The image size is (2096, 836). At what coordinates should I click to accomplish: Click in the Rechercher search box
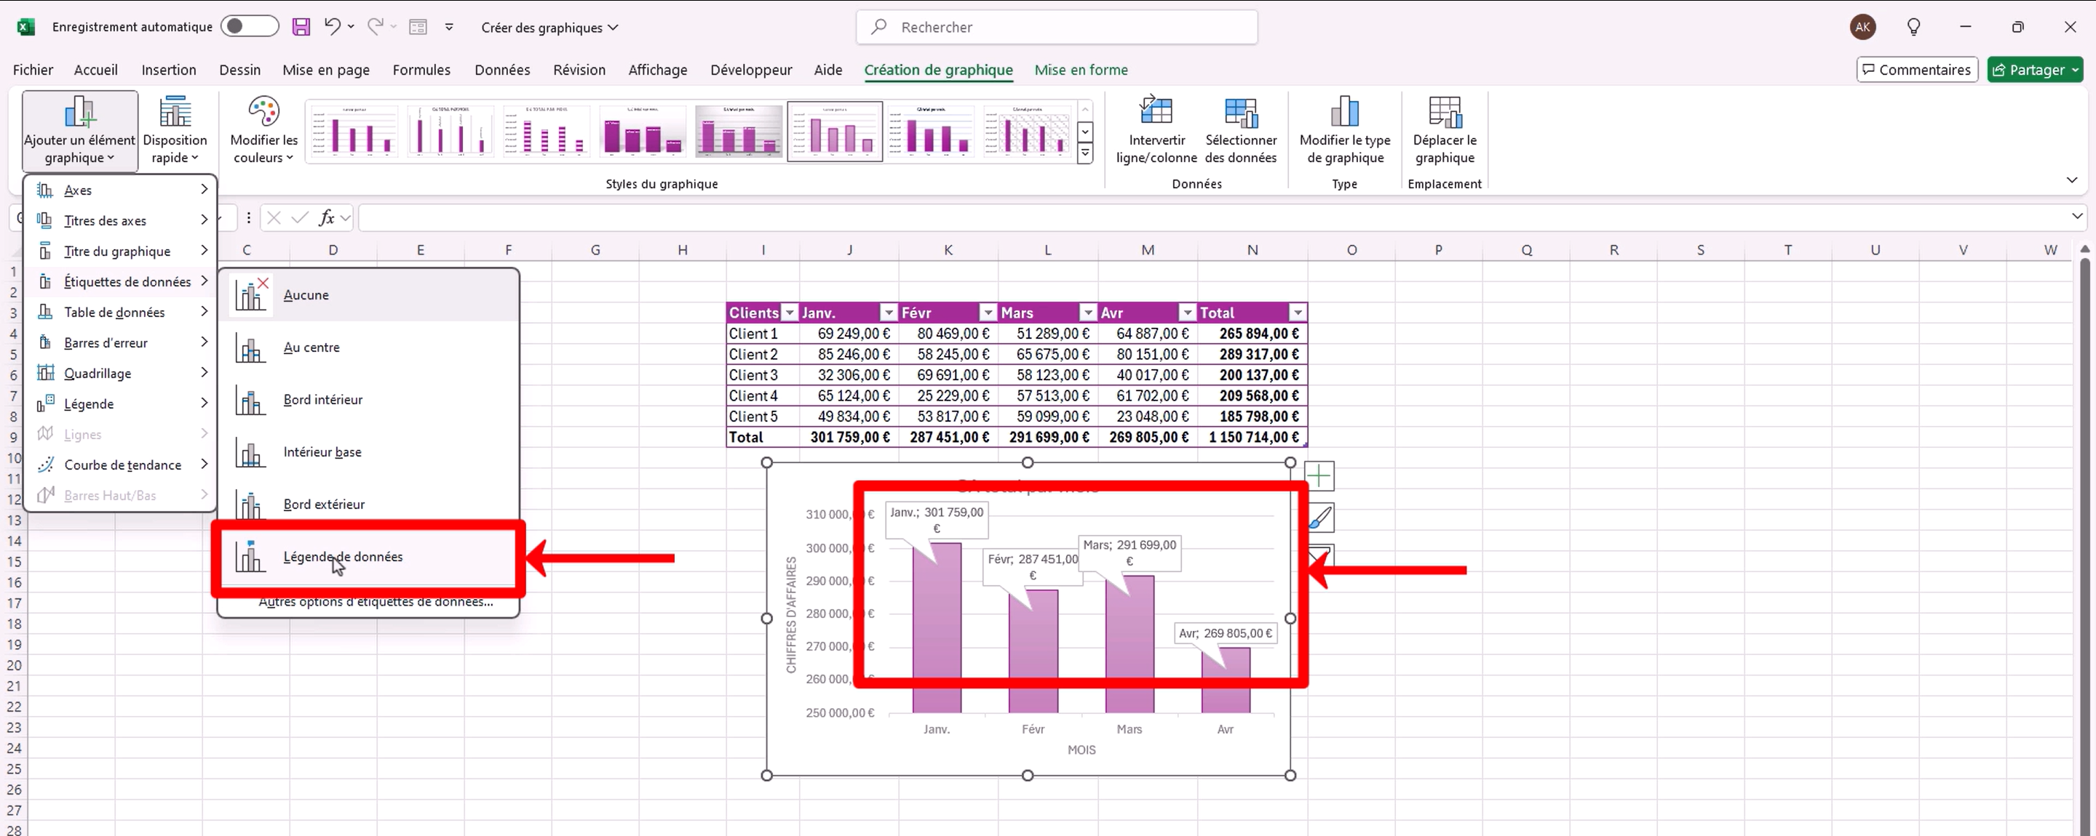pos(1056,27)
